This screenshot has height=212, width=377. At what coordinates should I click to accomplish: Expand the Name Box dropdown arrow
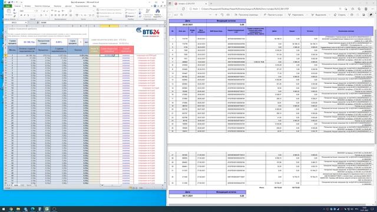25,22
